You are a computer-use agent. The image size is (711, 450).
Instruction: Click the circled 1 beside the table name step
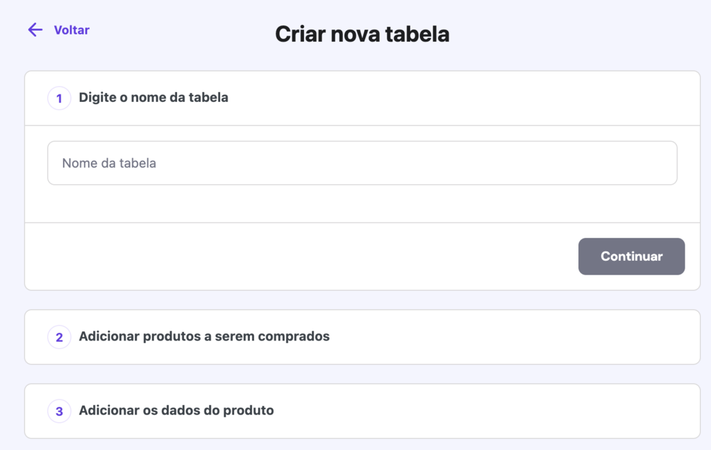click(x=59, y=98)
